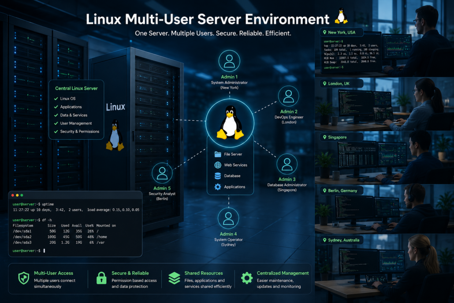Click the 'Linux Multi-User Server Environment' title
The width and height of the screenshot is (454, 303).
click(208, 19)
